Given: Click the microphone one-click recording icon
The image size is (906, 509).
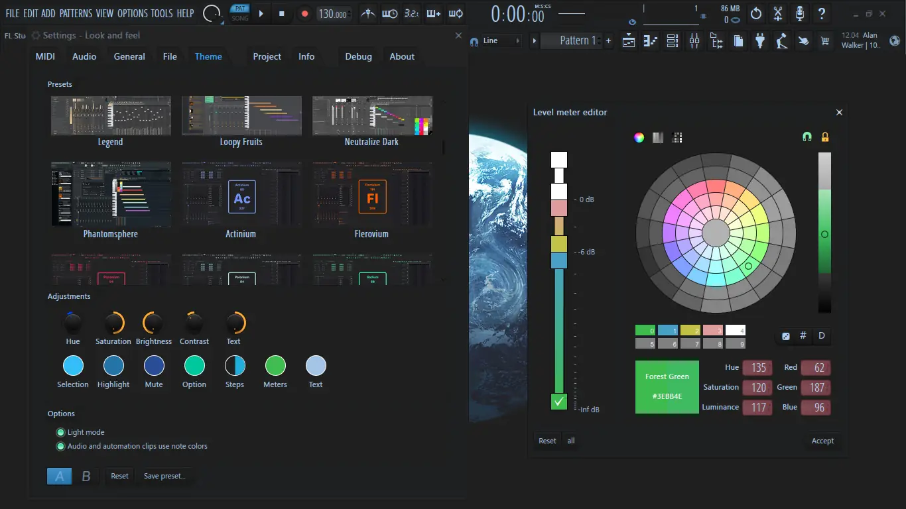Looking at the screenshot, I should tap(800, 13).
